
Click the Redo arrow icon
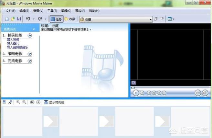point(40,19)
